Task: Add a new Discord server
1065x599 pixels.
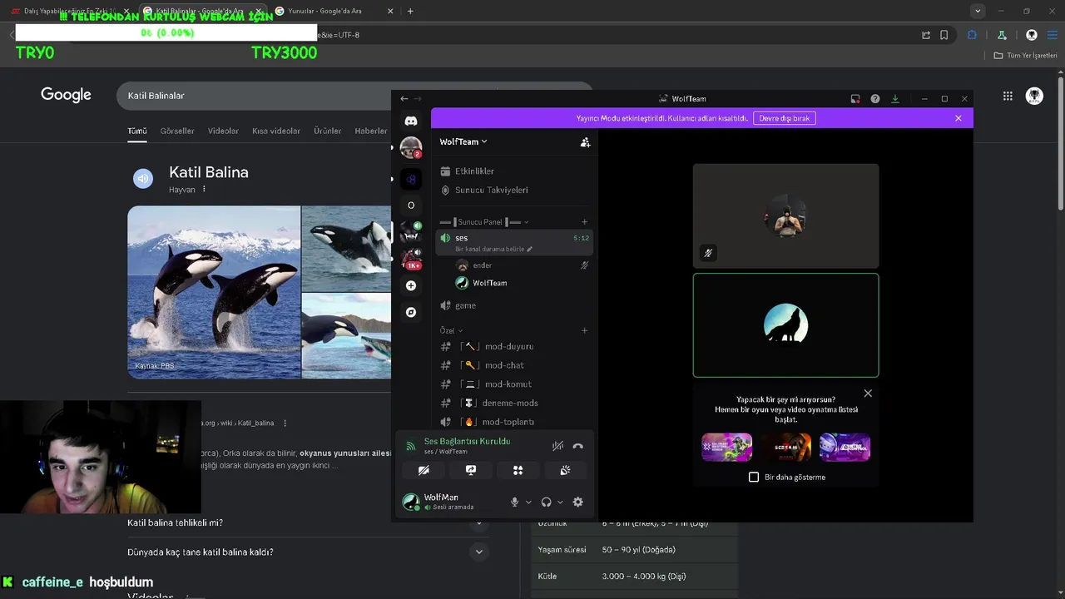Action: tap(411, 285)
